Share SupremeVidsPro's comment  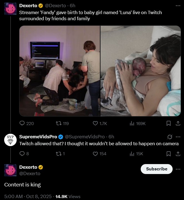[177, 154]
